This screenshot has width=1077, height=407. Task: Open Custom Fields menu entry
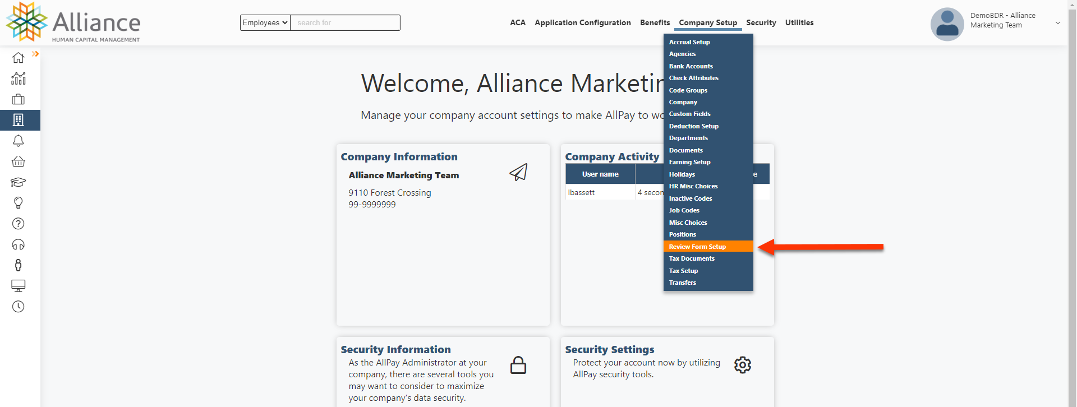pos(708,114)
